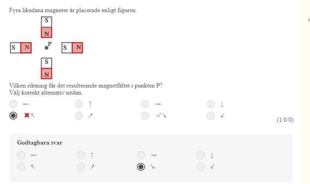Choose the up arrow option in the question
310x184 pixels.
click(x=79, y=104)
